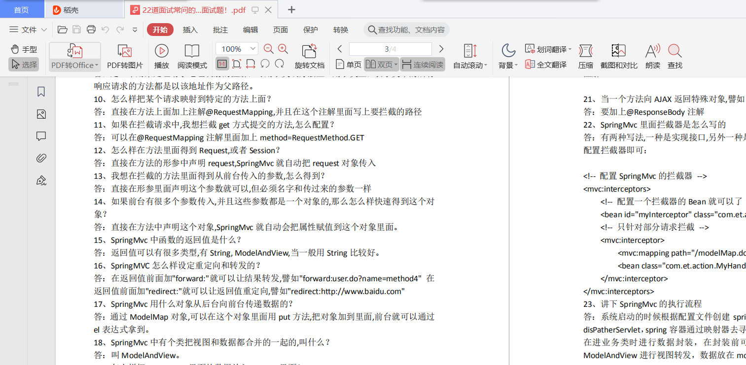Switch to 稻壳 tab

click(x=84, y=9)
